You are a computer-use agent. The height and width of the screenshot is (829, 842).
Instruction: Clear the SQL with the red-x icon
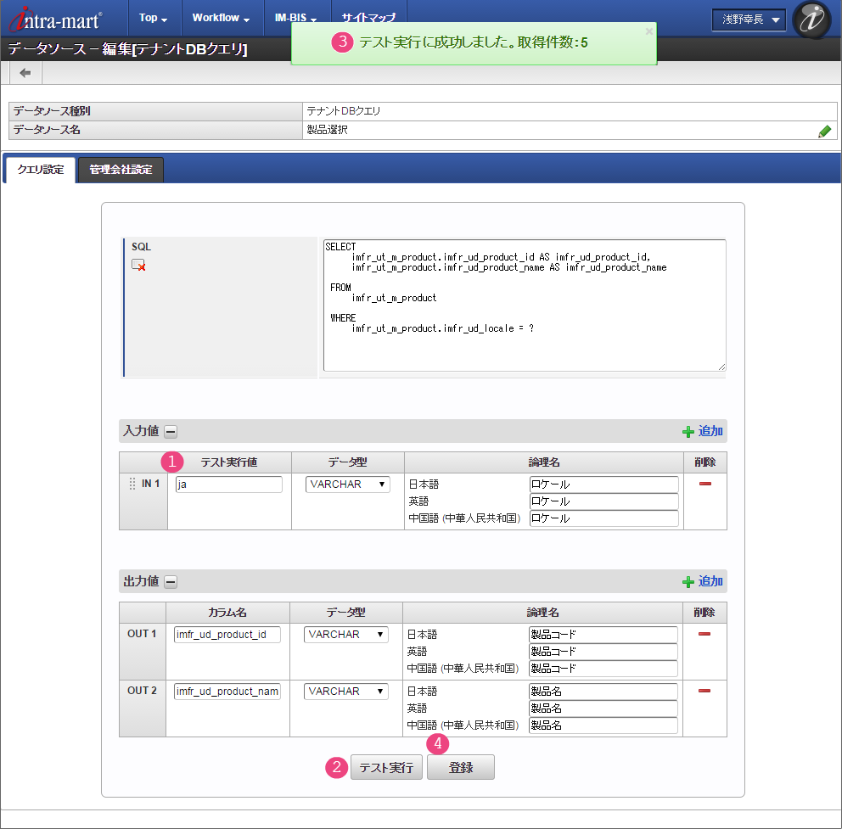click(138, 265)
